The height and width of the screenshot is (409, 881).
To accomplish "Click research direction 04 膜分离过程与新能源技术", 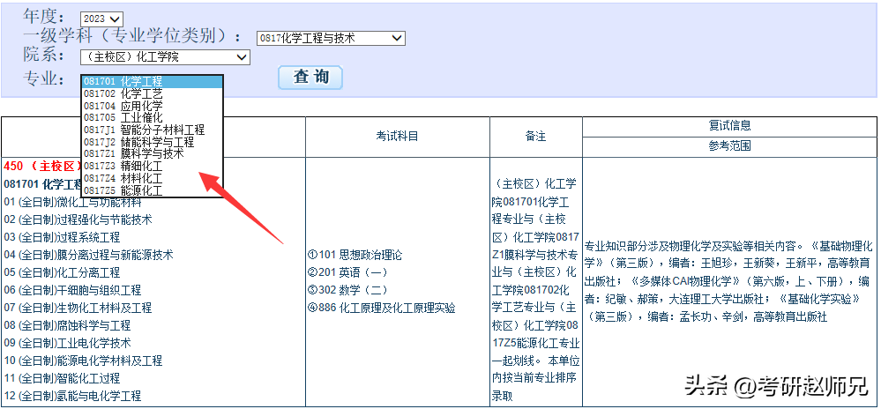I will click(88, 255).
